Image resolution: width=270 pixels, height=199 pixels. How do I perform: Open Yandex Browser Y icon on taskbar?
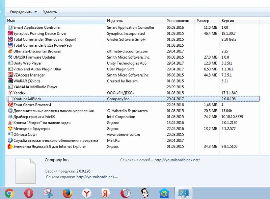[x=87, y=193]
